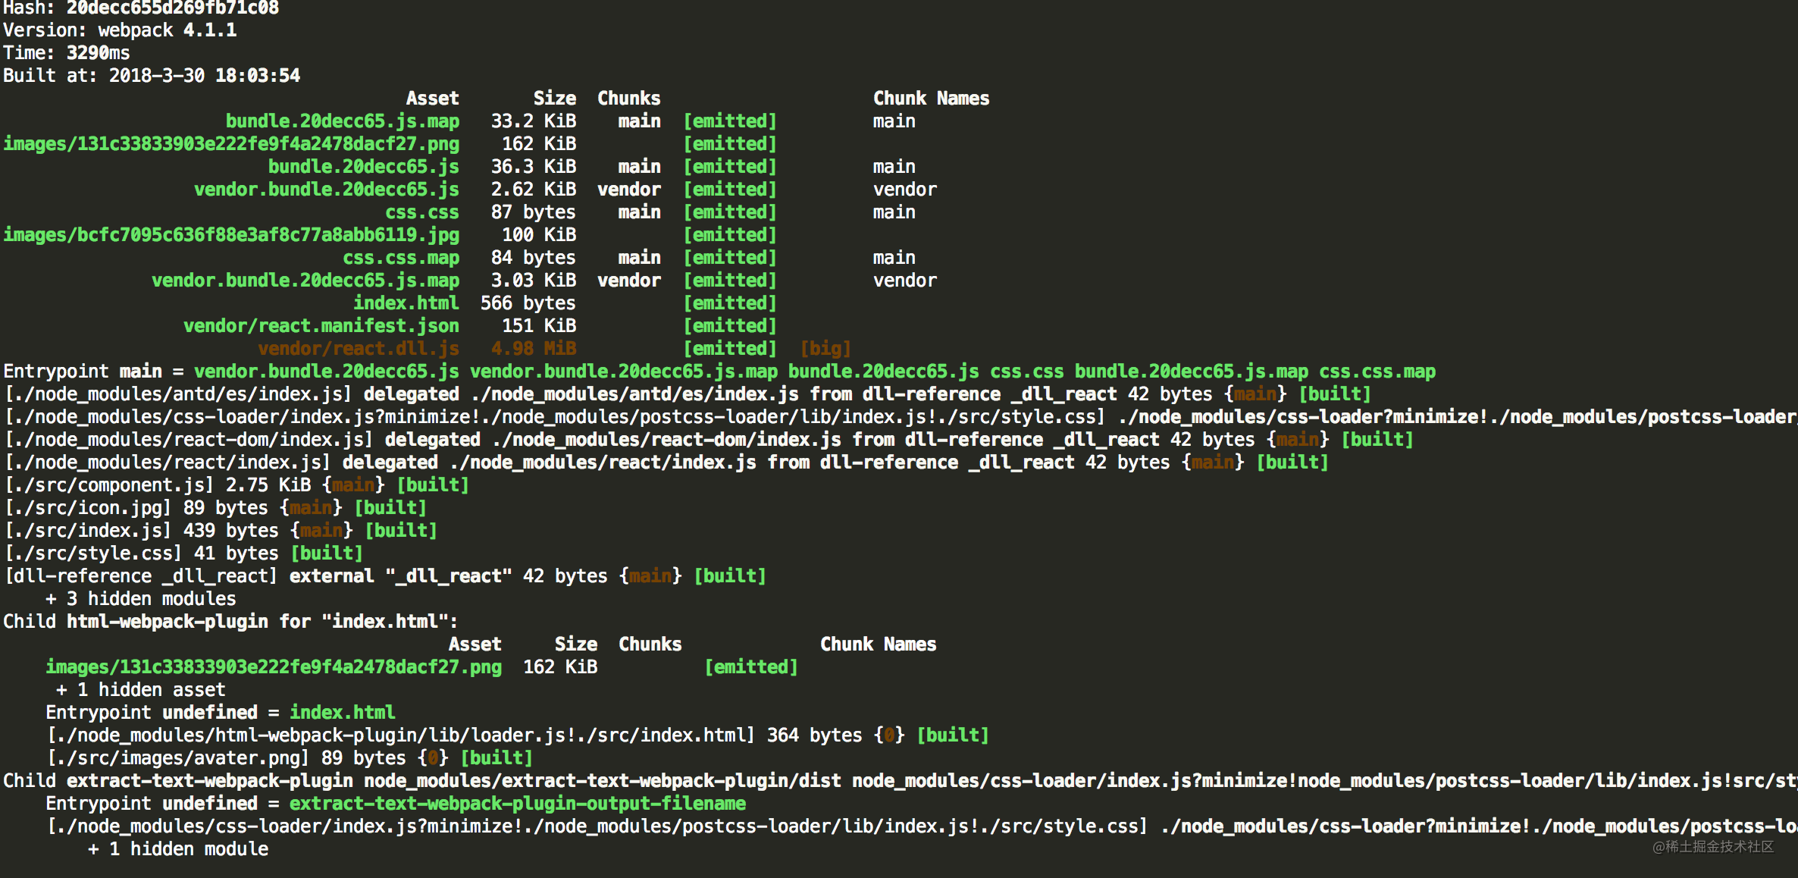Click the 'webpack 4.1.1' version text
Screen dimensions: 1798x878
point(168,30)
